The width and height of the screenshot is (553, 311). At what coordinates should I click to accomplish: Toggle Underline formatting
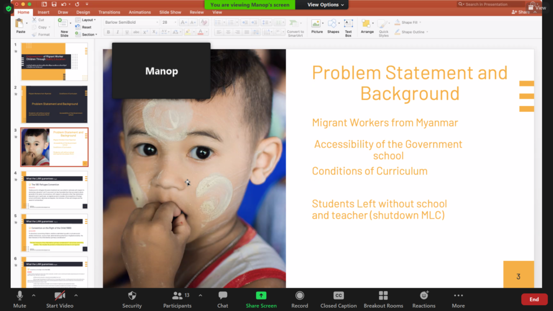127,32
